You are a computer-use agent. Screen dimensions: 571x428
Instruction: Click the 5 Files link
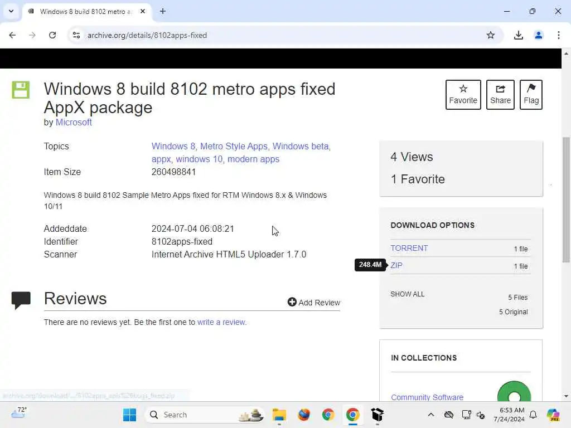[518, 298]
